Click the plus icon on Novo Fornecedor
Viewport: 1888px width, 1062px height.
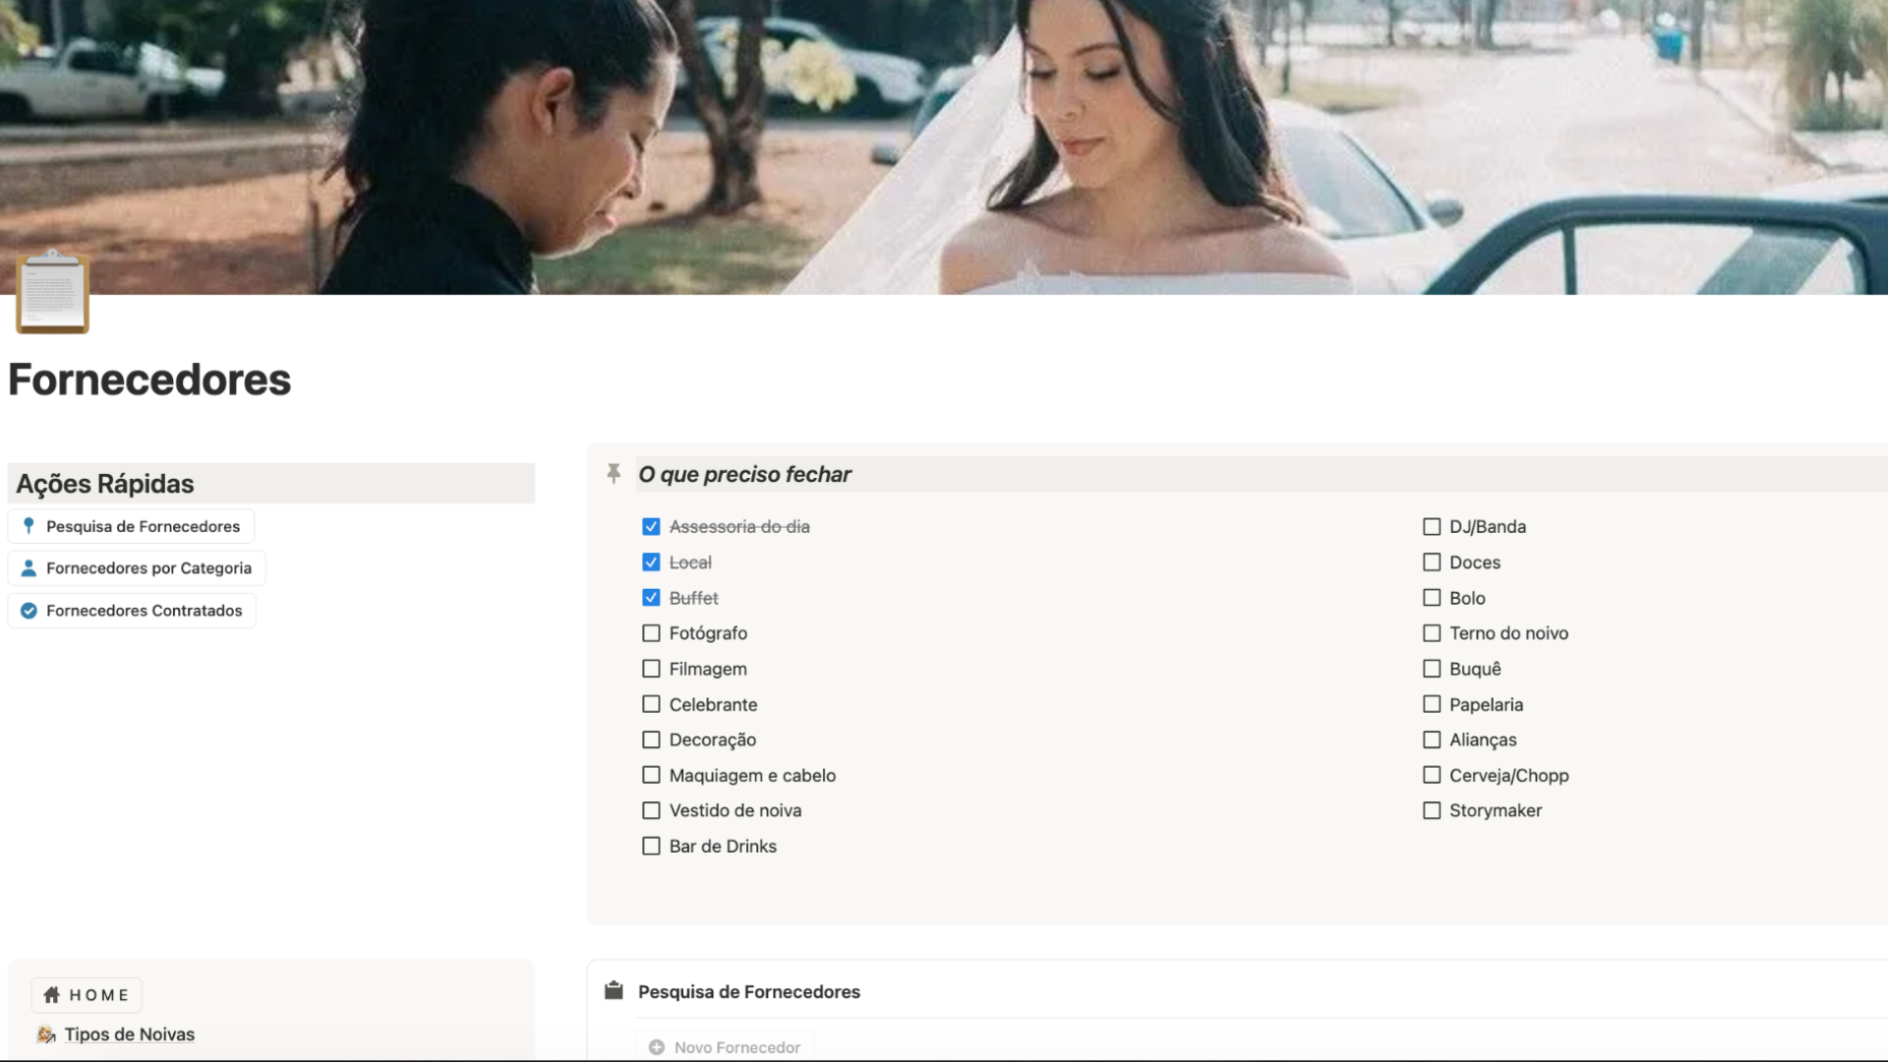pos(657,1047)
